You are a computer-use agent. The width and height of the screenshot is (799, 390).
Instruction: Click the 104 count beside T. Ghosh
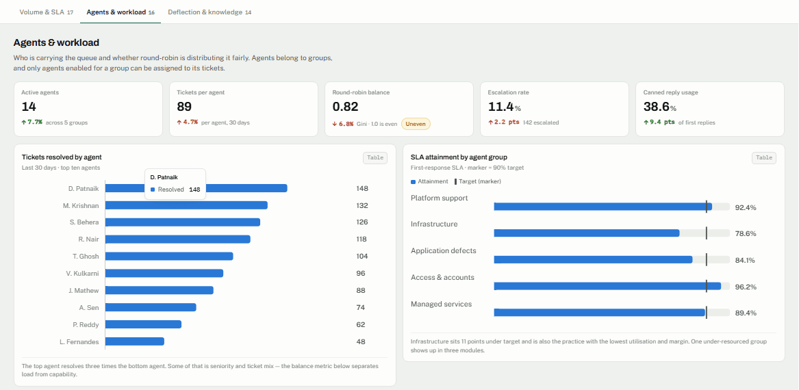(362, 257)
